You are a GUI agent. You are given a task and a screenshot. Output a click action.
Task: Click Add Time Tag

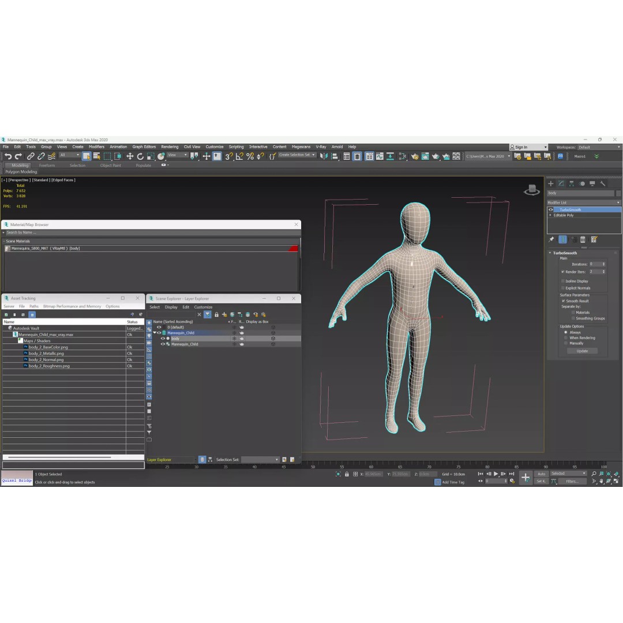coord(453,482)
